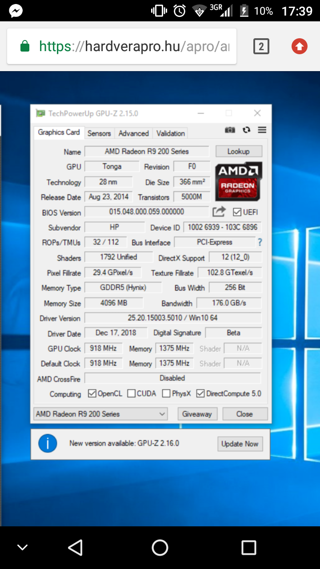Click the Driver Date value Dec 17, 2018

click(x=116, y=333)
